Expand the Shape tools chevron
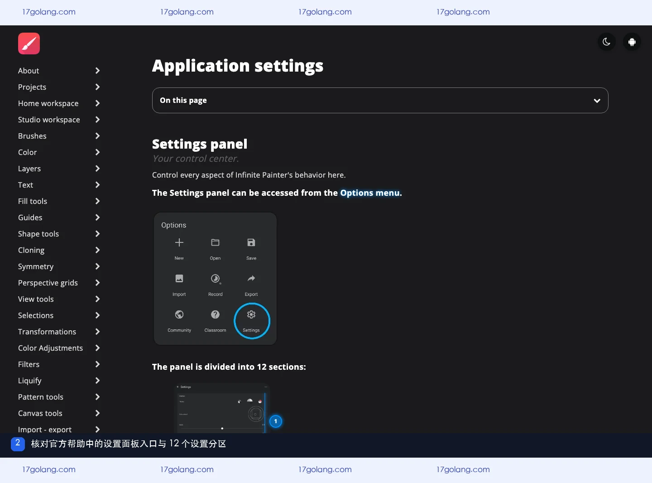 tap(97, 234)
